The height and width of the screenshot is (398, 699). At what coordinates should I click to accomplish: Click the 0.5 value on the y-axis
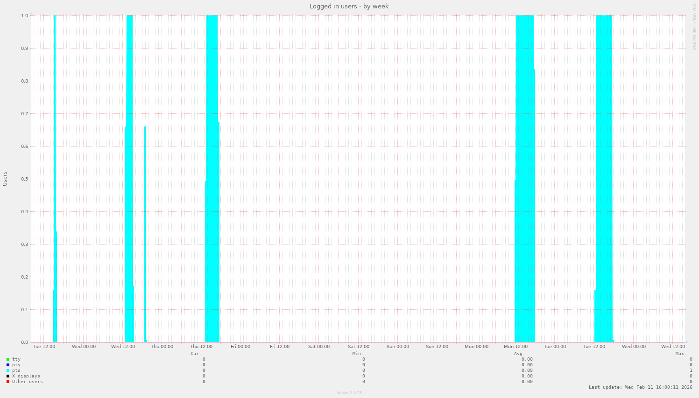click(24, 179)
